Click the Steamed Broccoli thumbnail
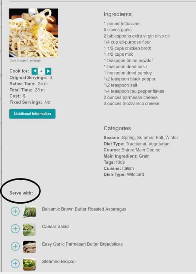The height and width of the screenshot is (274, 196). click(30, 264)
